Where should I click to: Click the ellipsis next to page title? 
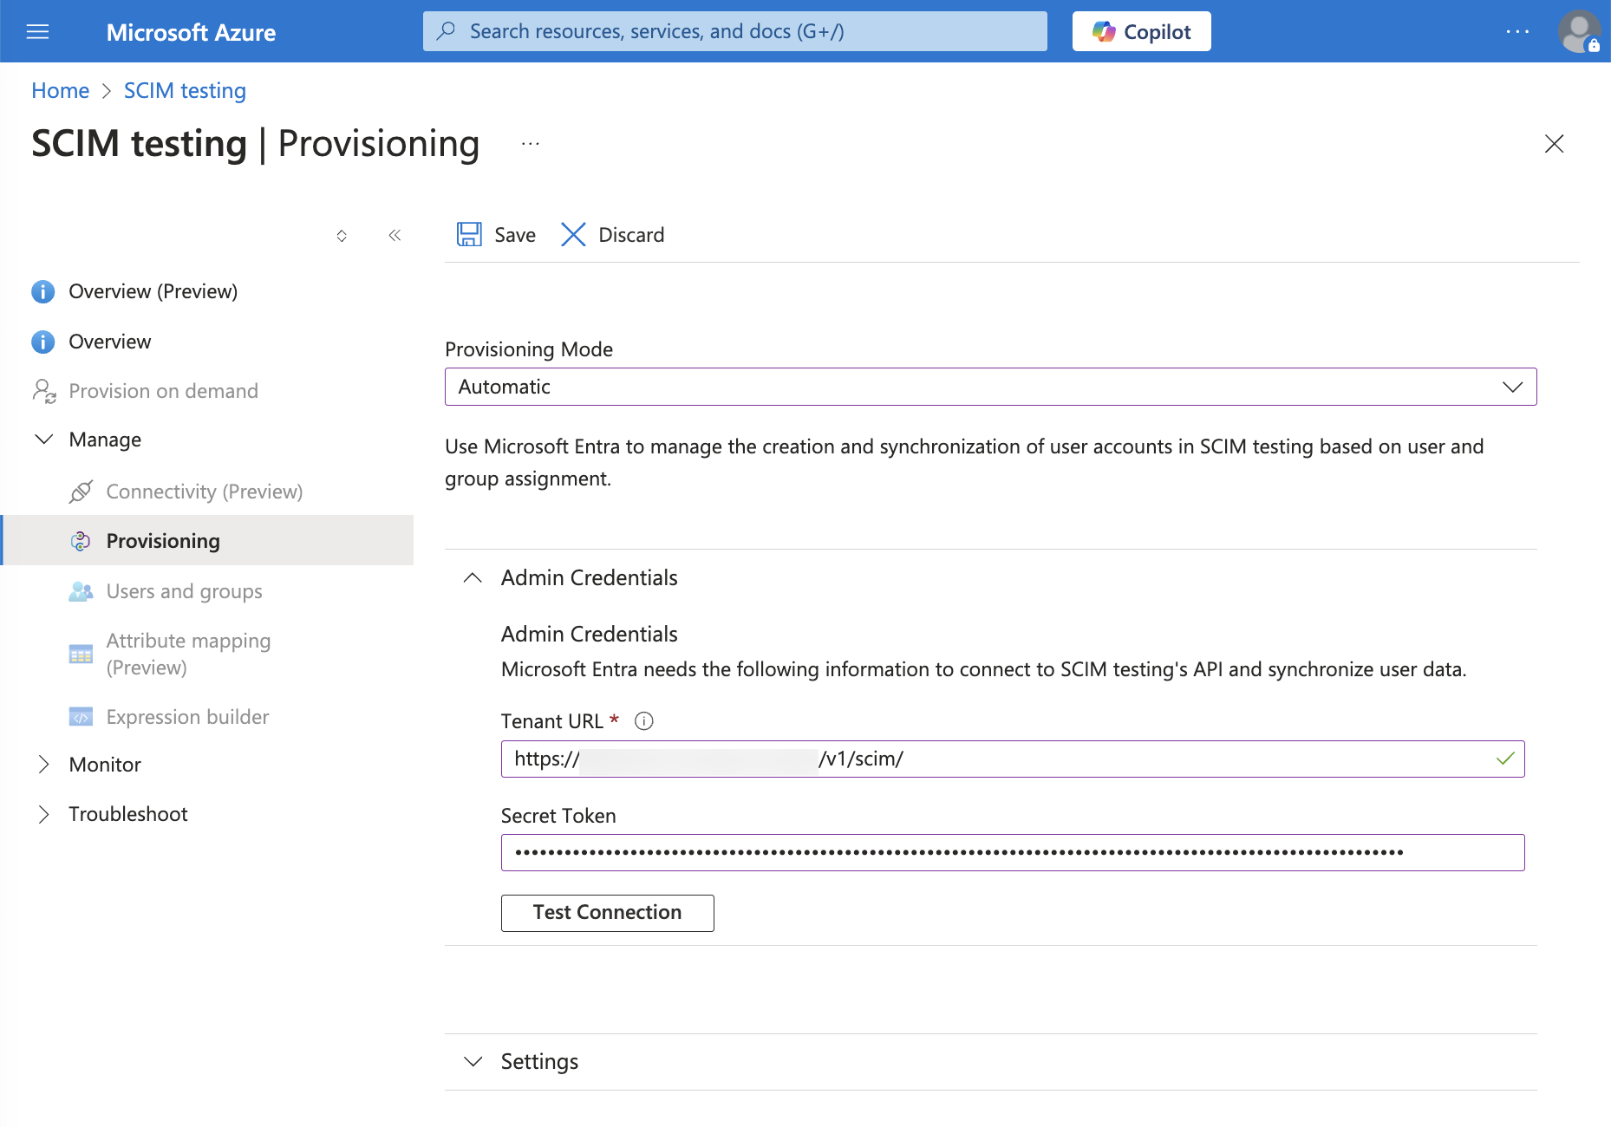(x=530, y=144)
